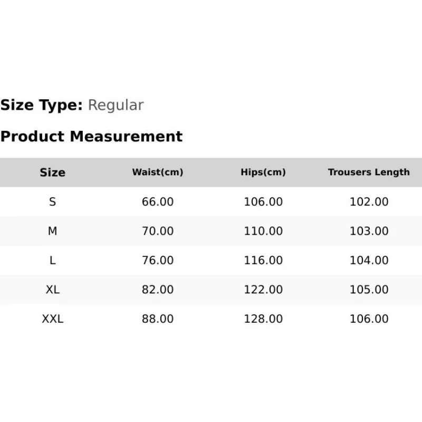The image size is (422, 422).
Task: Click hips value 110.00 for size M
Action: (x=263, y=231)
